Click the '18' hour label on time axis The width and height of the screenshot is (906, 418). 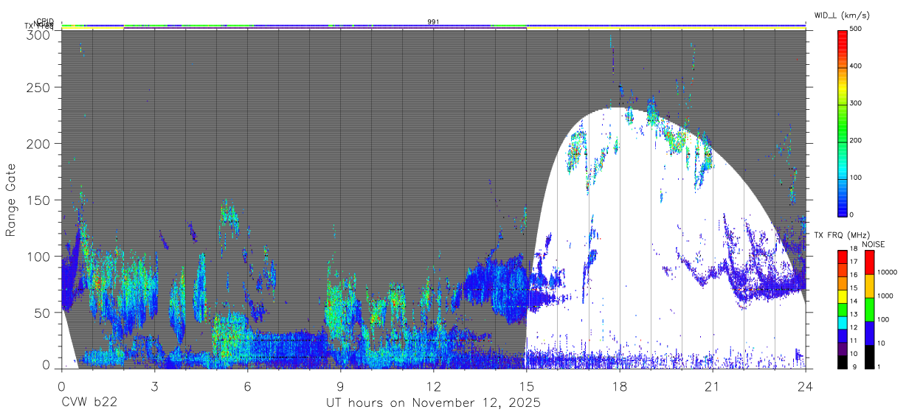point(620,385)
